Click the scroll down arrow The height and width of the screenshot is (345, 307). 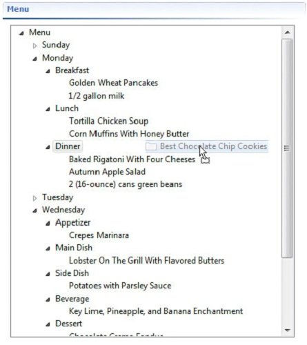[287, 331]
